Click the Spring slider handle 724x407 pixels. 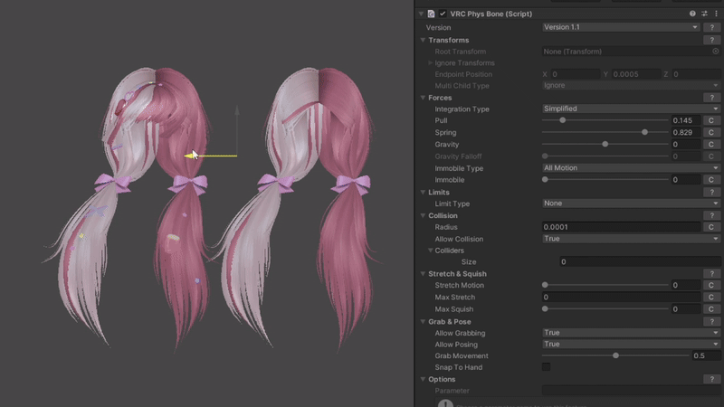click(644, 132)
